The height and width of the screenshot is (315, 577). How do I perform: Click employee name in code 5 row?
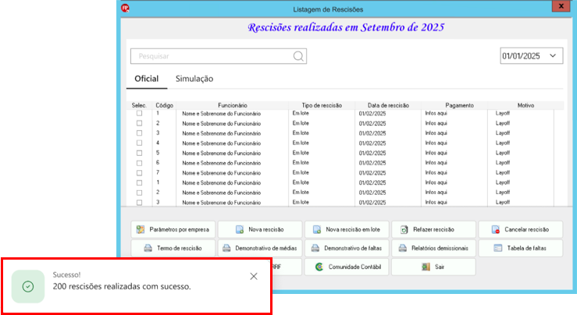tap(222, 154)
